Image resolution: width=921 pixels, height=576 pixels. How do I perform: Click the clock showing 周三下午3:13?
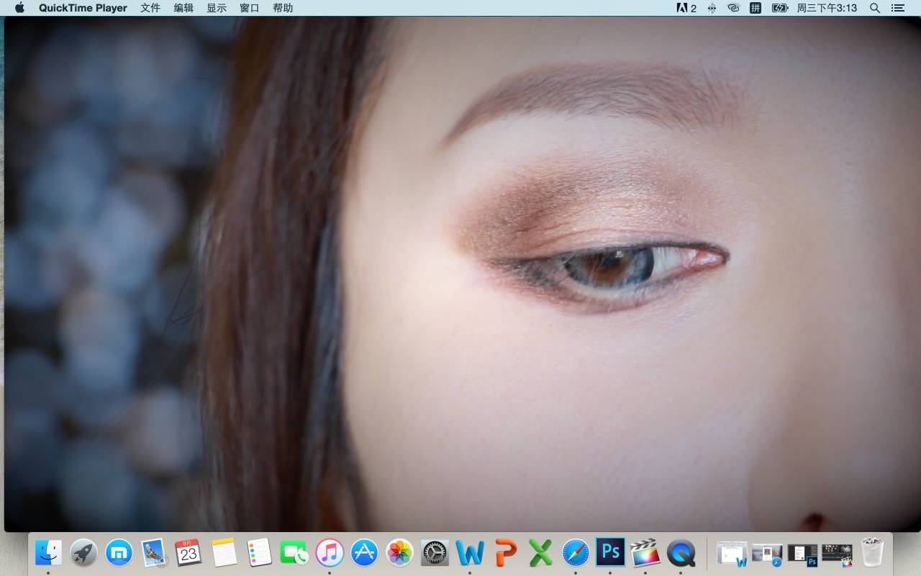tap(827, 8)
